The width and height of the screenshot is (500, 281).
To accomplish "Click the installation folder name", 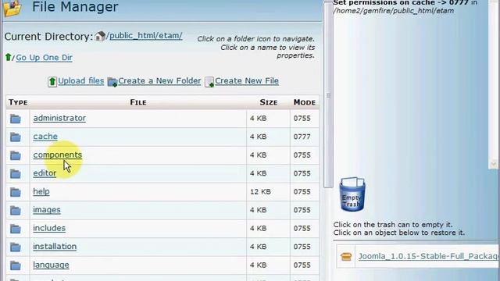I will [55, 247].
